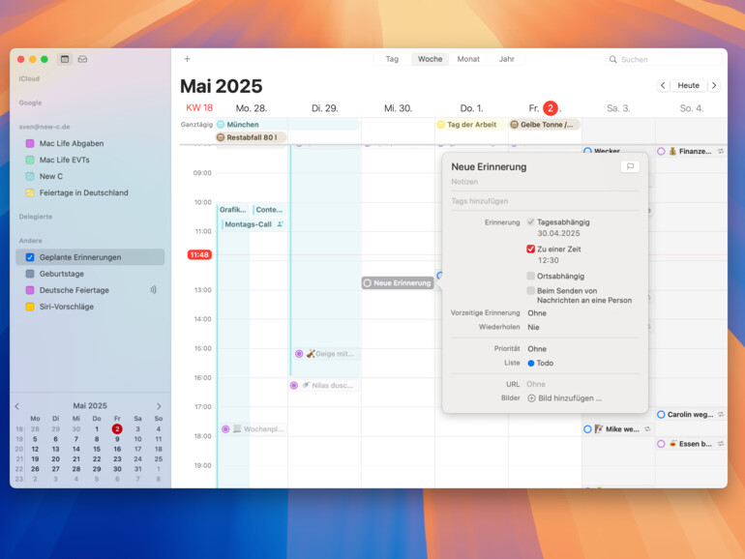Image resolution: width=745 pixels, height=559 pixels.
Task: Toggle Mac Life Abgaben calendar checkbox
Action: point(30,143)
